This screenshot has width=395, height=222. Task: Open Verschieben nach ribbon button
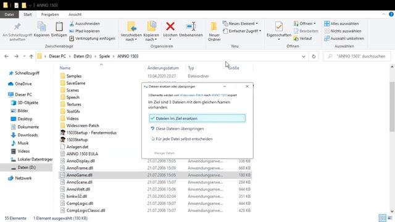pyautogui.click(x=131, y=31)
